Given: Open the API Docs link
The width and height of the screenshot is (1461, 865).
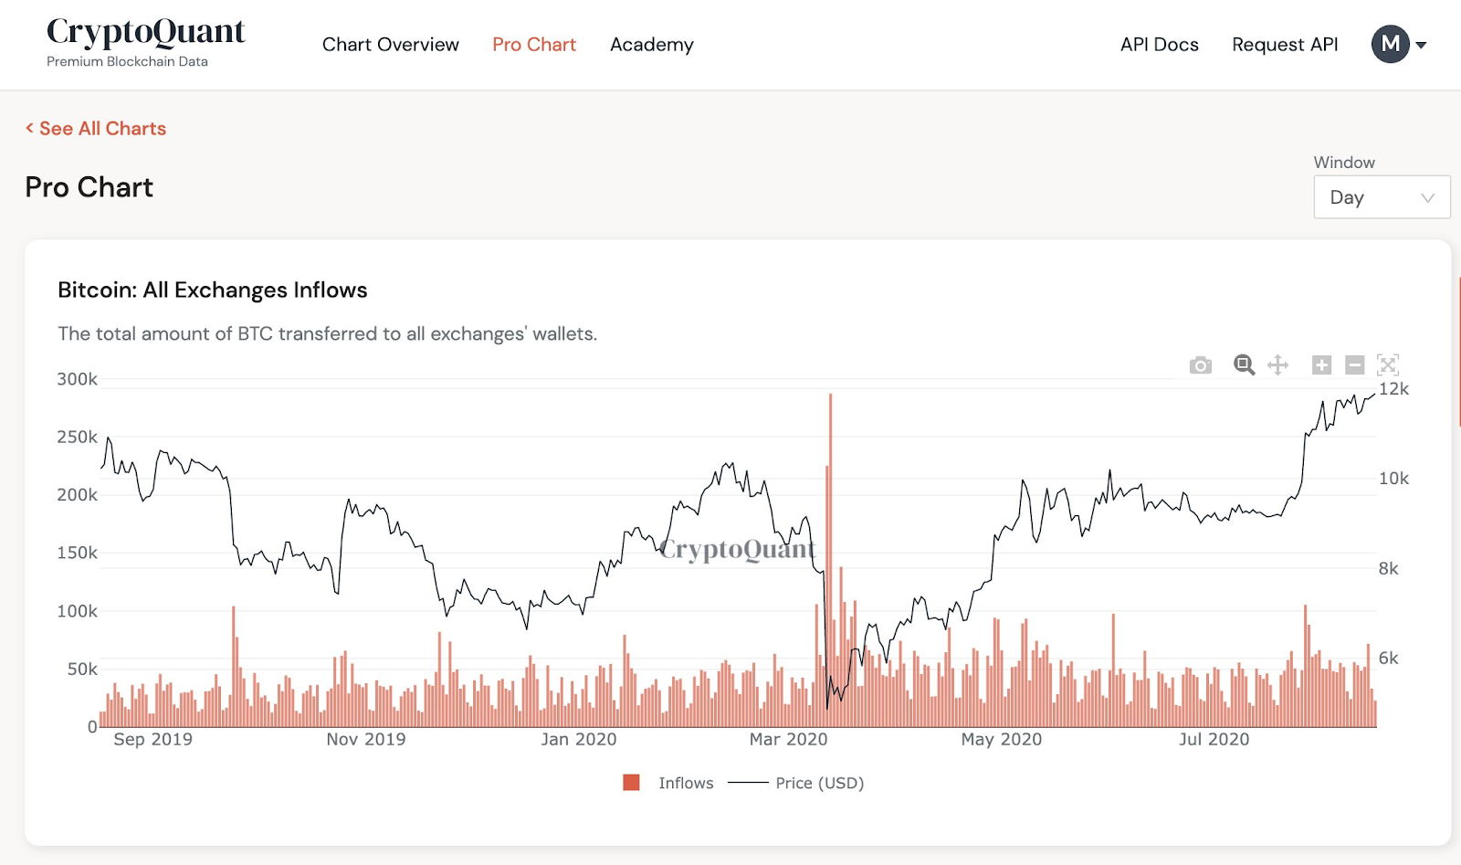Looking at the screenshot, I should (1159, 45).
